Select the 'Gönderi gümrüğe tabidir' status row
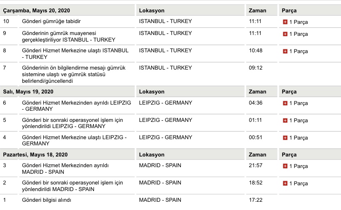Image resolution: width=341 pixels, height=210 pixels. (x=51, y=21)
